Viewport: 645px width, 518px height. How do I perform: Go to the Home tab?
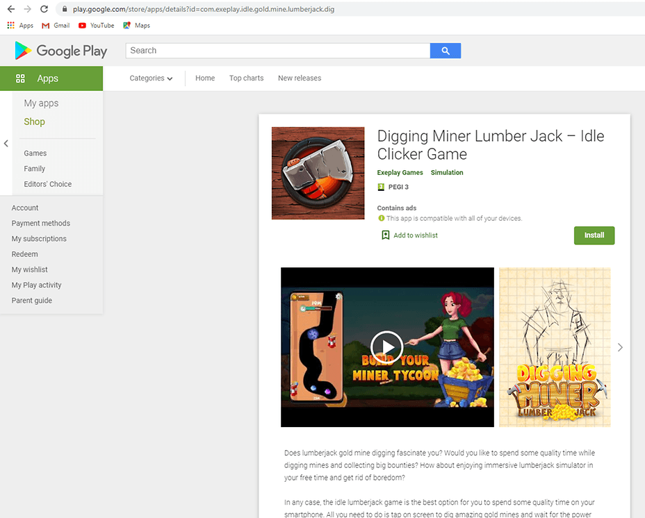(x=205, y=78)
